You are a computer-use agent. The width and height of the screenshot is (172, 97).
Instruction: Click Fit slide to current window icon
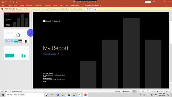tap(170, 91)
